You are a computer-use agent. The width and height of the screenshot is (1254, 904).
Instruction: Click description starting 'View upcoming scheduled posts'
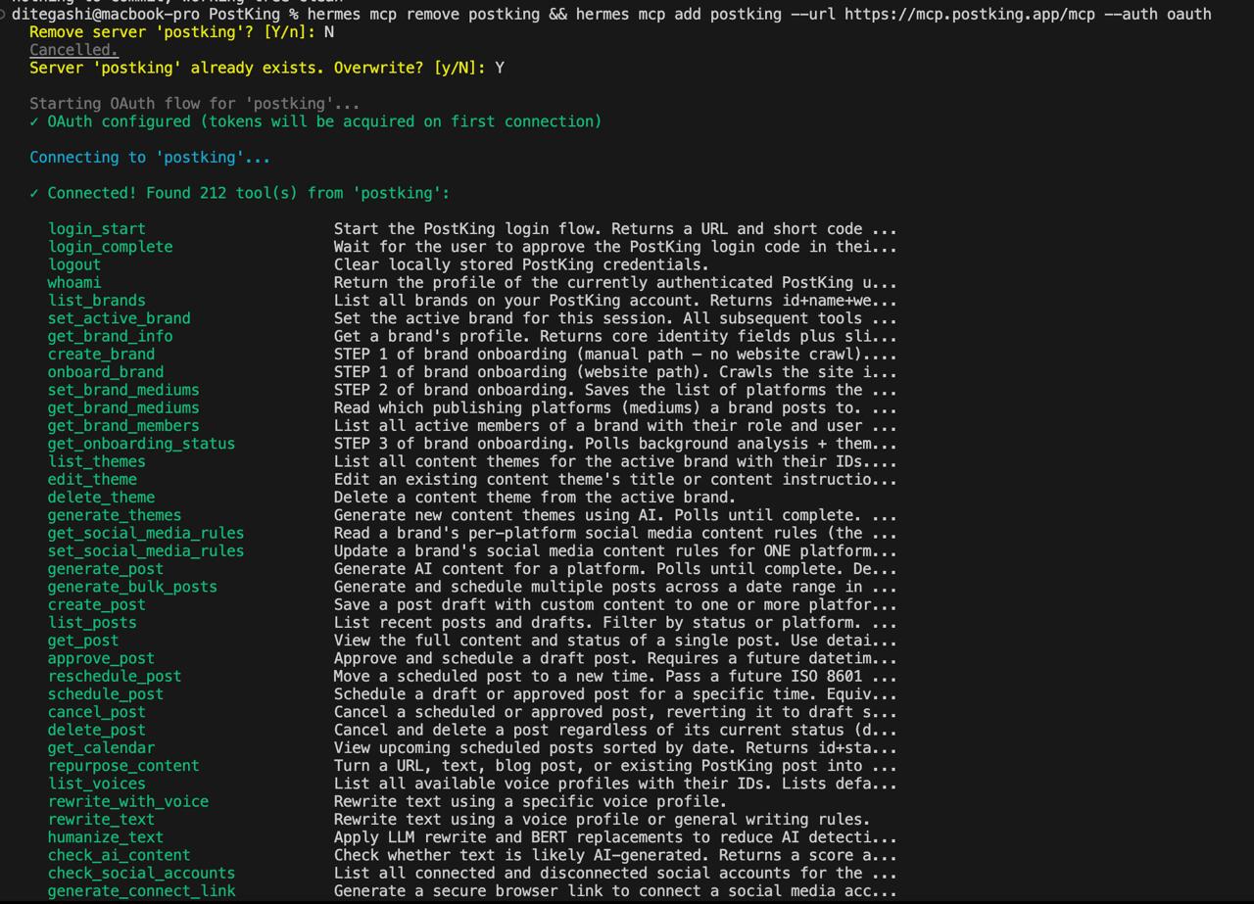pos(615,747)
